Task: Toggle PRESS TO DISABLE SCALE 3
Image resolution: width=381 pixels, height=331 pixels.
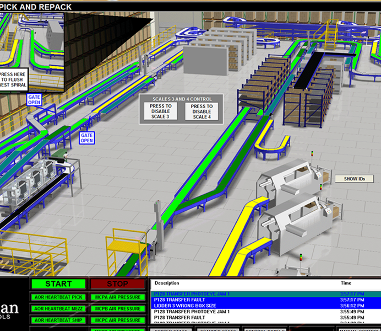Action: [x=160, y=111]
